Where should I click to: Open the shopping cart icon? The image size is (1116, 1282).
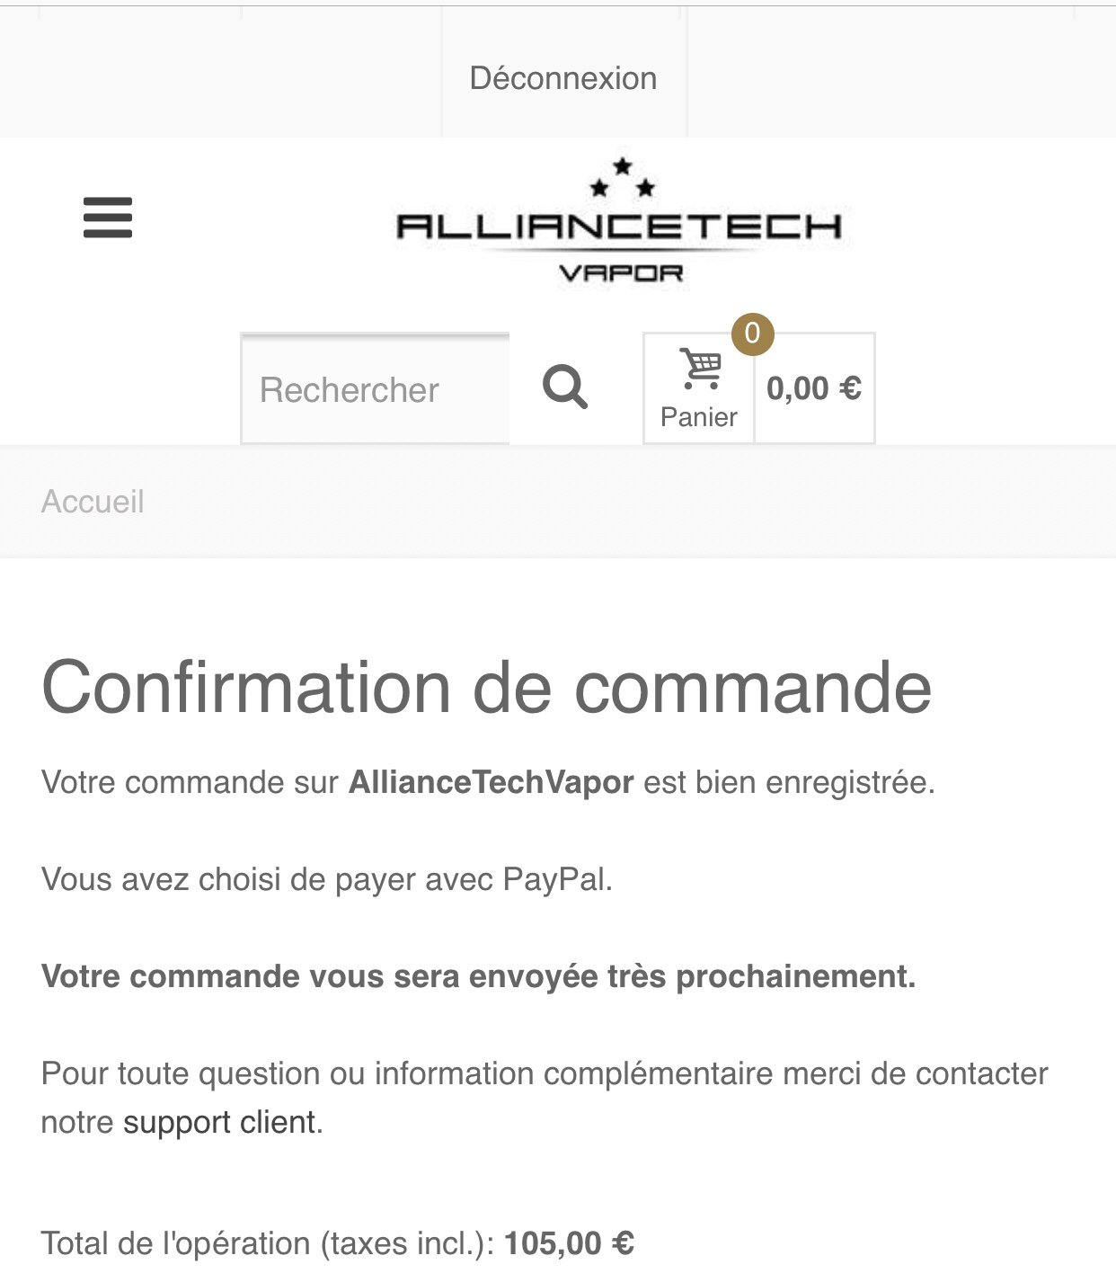(700, 369)
